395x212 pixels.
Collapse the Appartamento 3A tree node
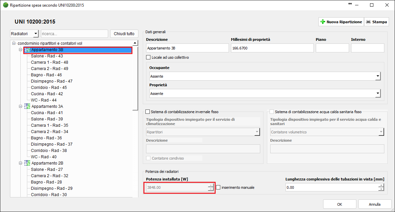click(20, 106)
